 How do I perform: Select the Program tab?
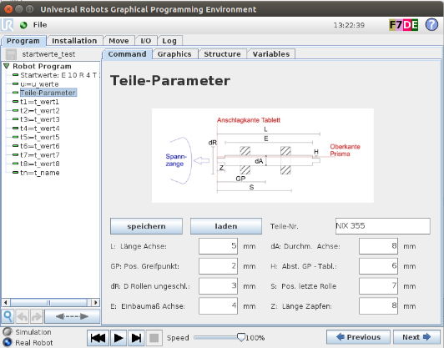23,41
